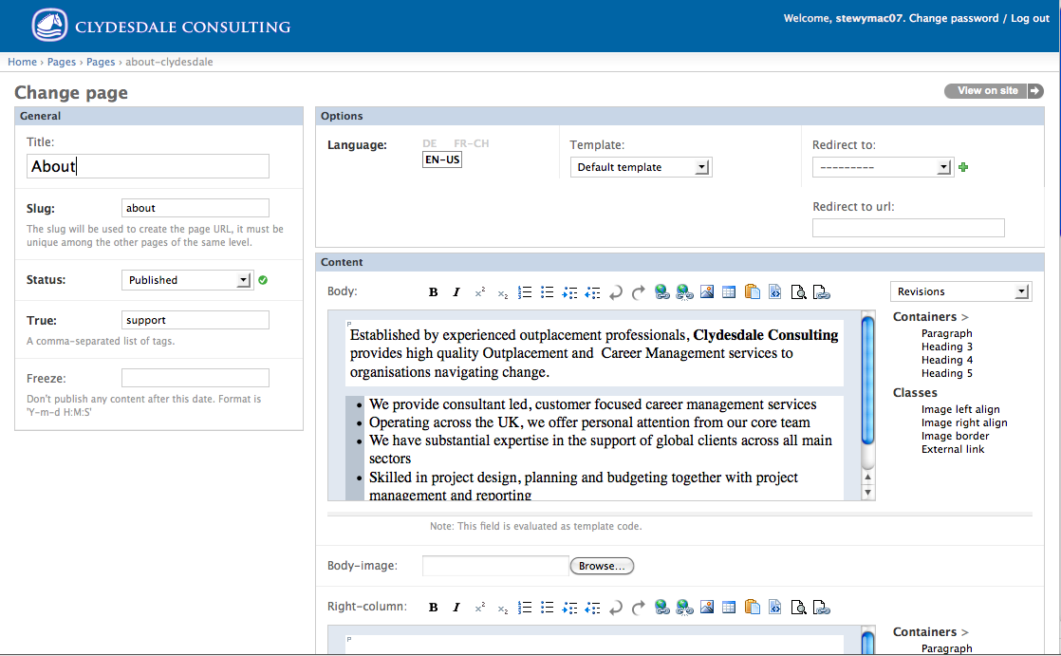1061x656 pixels.
Task: Toggle italic in Right-column toolbar
Action: pyautogui.click(x=456, y=608)
